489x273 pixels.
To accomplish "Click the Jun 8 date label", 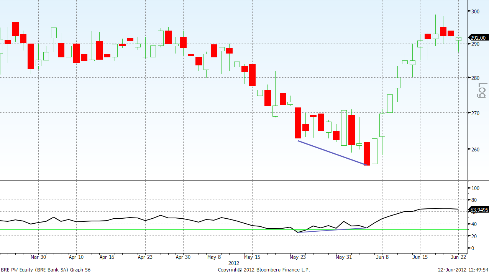I will pos(382,257).
